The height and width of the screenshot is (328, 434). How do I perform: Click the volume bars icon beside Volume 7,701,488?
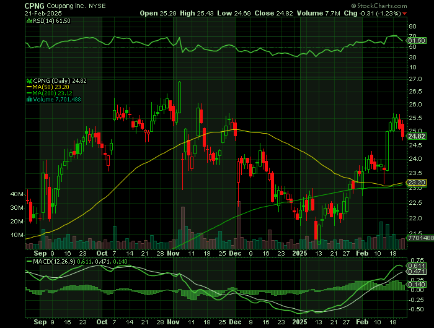pos(29,100)
